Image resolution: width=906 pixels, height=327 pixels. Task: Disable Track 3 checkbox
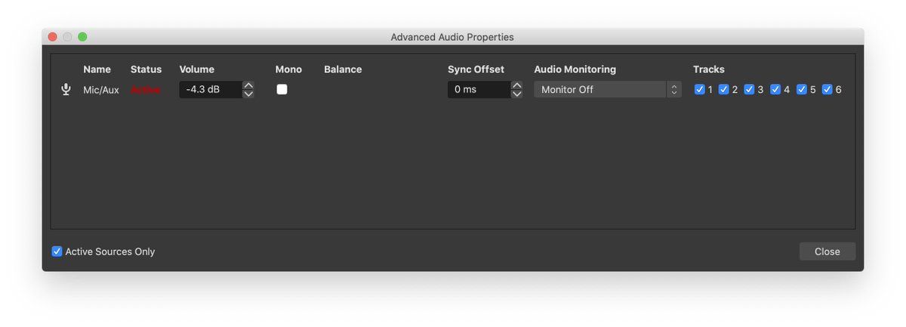point(749,89)
